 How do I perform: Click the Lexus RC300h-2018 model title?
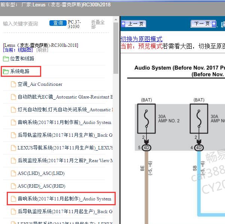point(40,45)
